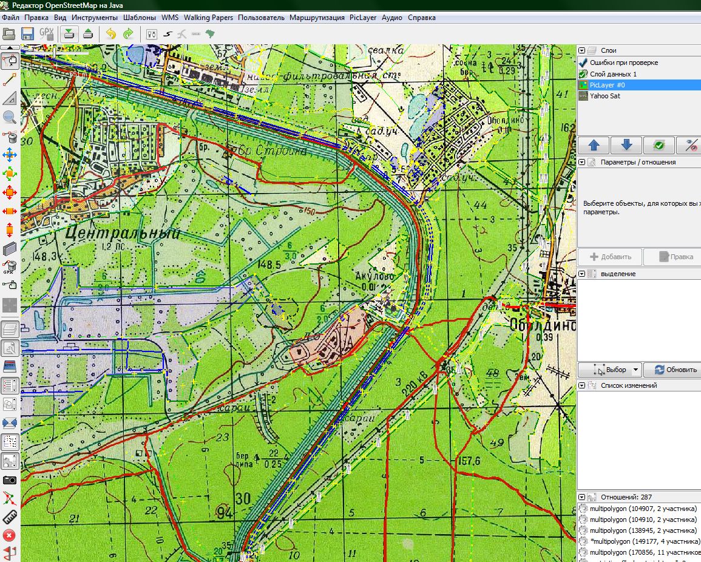
Task: Click the green Redo arrow
Action: pyautogui.click(x=128, y=33)
